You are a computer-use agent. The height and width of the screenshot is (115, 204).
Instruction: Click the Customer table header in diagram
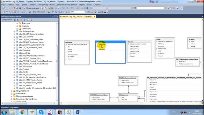coord(77,42)
